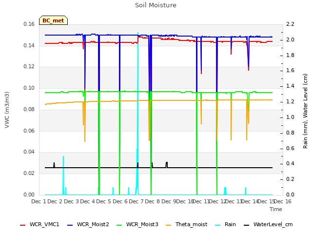The height and width of the screenshot is (234, 312).
Task: Select the WCR_Moist2 legend entry
Action: 88,224
